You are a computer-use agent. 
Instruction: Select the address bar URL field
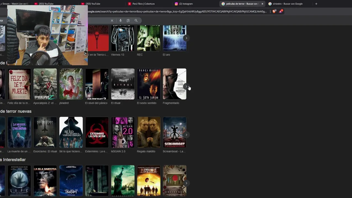tap(177, 12)
